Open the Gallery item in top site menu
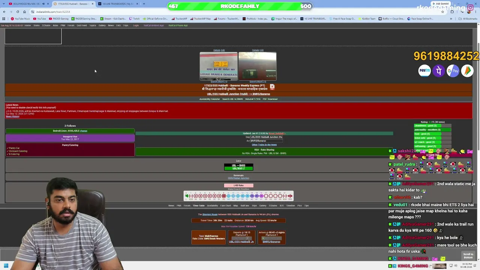 click(102, 25)
